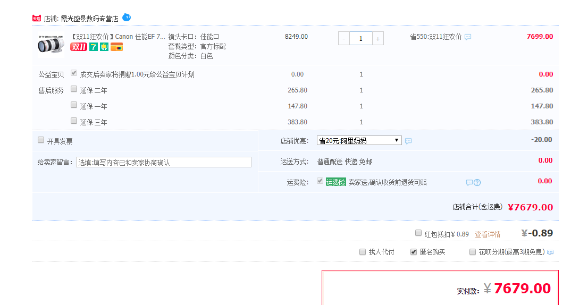Open the 省20元:阿里妈妈 store discount dropdown

point(359,140)
